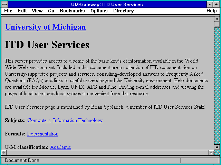The height and width of the screenshot is (165, 221).
Task: Minimize the window with the down-arrow button
Action: (210, 4)
